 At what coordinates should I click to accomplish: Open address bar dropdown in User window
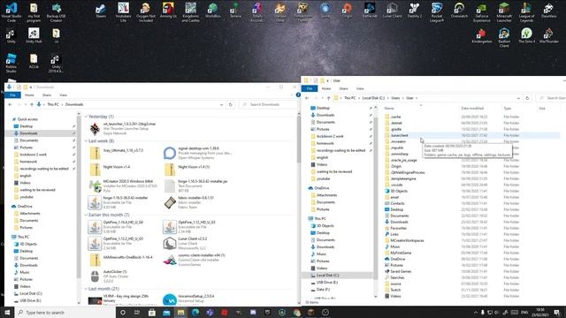click(518, 98)
